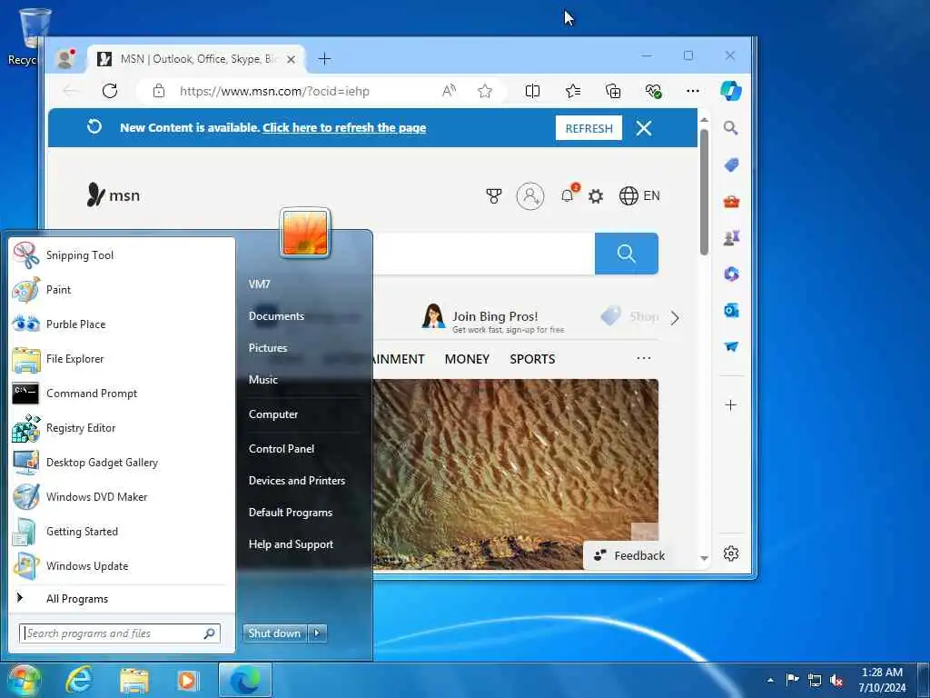Add page to favorites star
This screenshot has height=698, width=930.
click(485, 91)
